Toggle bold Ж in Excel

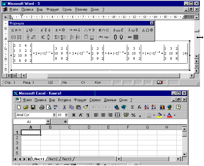point(74,115)
